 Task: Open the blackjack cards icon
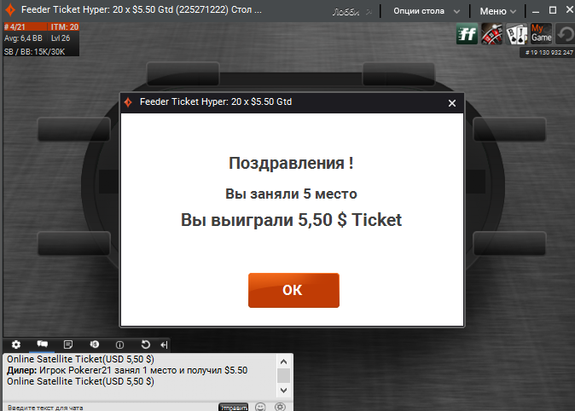point(517,34)
